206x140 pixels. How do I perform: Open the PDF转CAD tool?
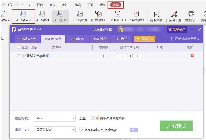click(x=118, y=16)
